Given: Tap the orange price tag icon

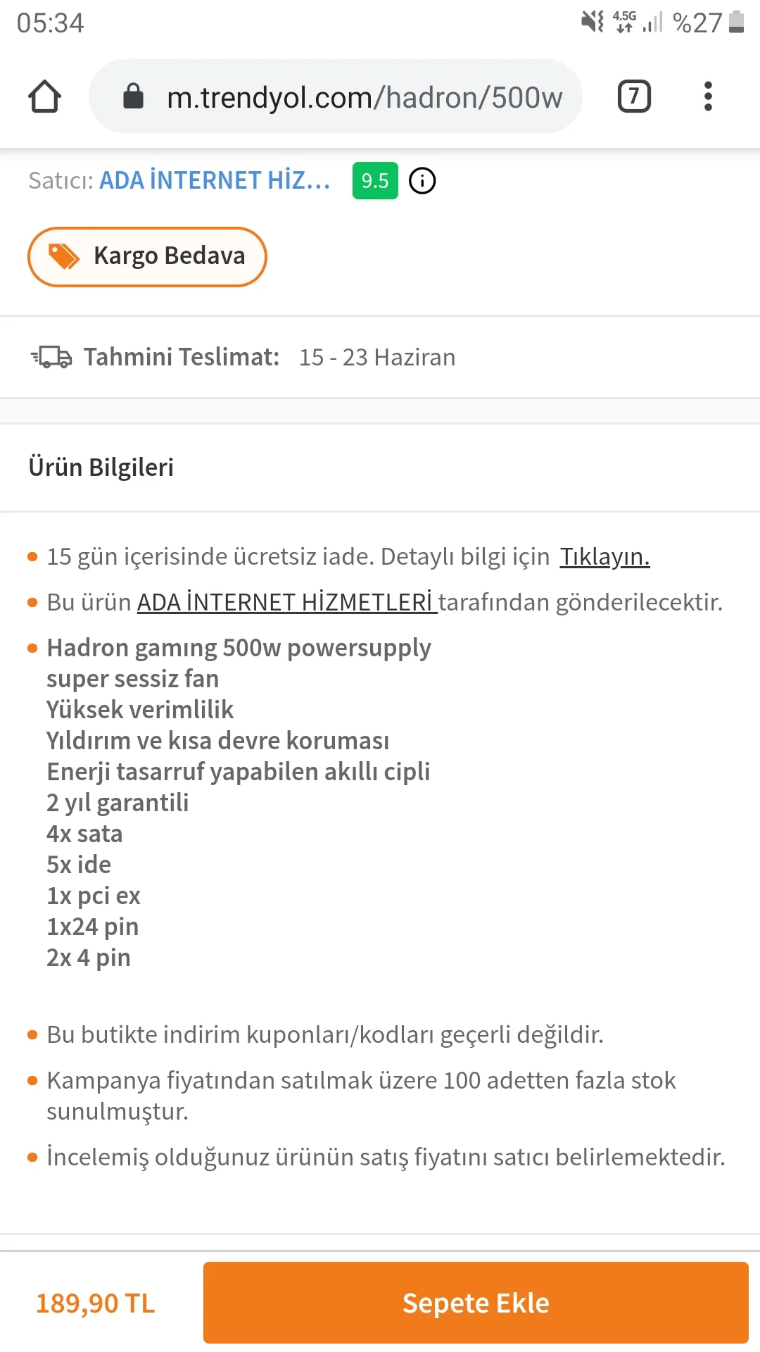Looking at the screenshot, I should pyautogui.click(x=64, y=256).
